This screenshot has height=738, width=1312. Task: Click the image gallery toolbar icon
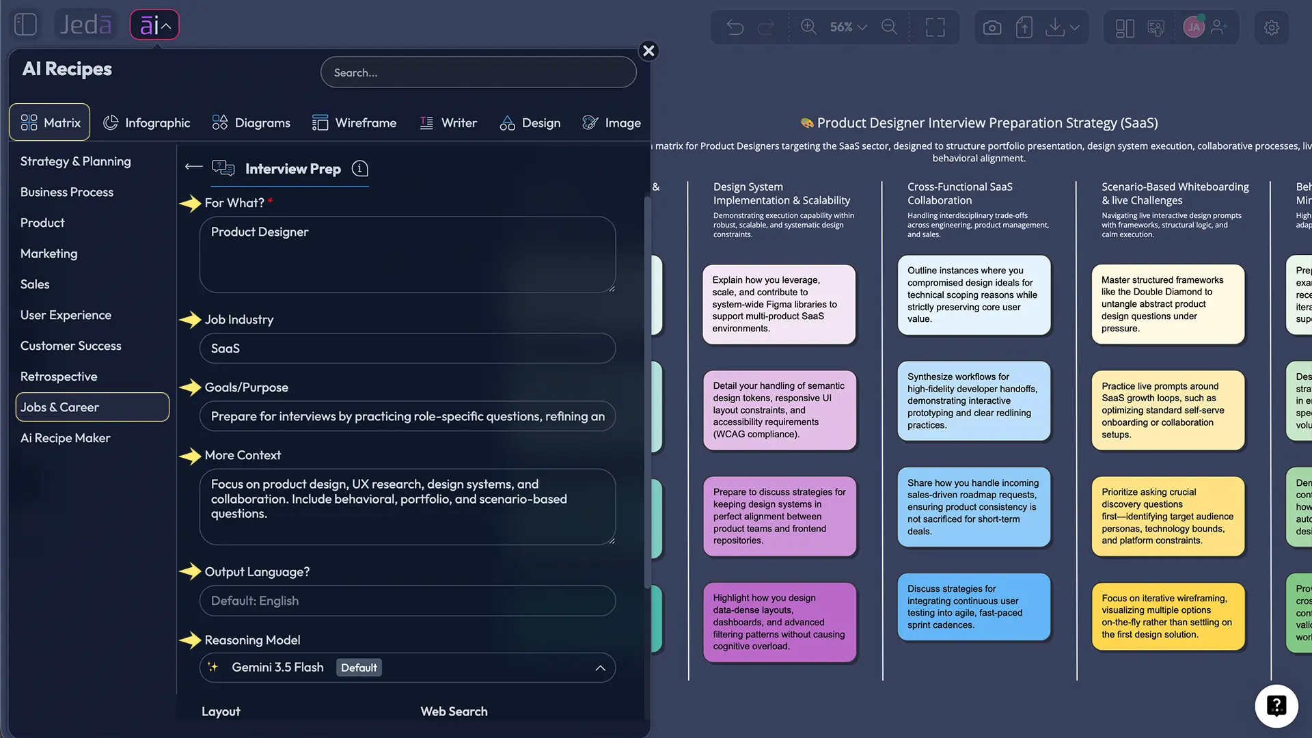(x=1156, y=28)
